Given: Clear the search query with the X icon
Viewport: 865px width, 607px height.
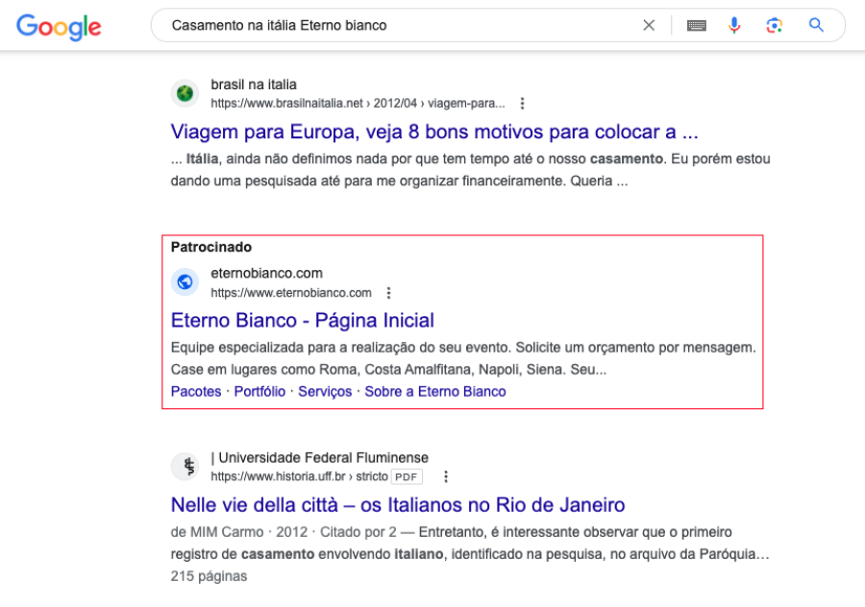Looking at the screenshot, I should (x=649, y=25).
